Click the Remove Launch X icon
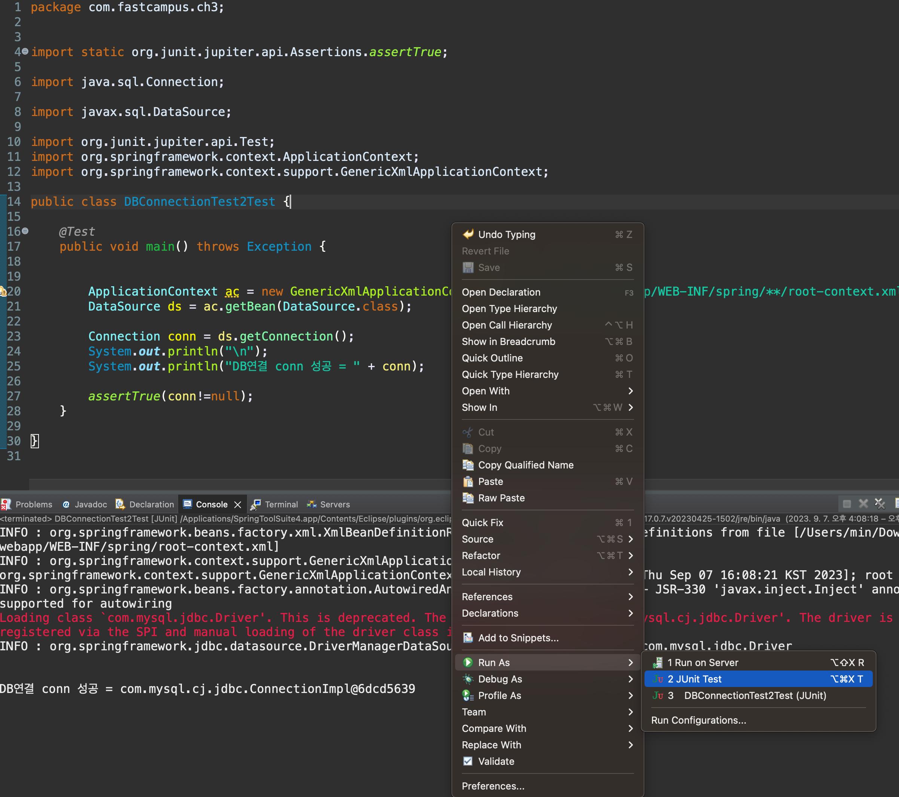The image size is (899, 797). pos(863,504)
